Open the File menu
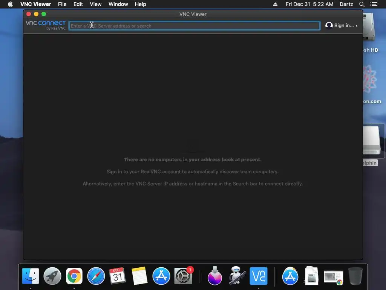This screenshot has width=386, height=290. point(62,4)
